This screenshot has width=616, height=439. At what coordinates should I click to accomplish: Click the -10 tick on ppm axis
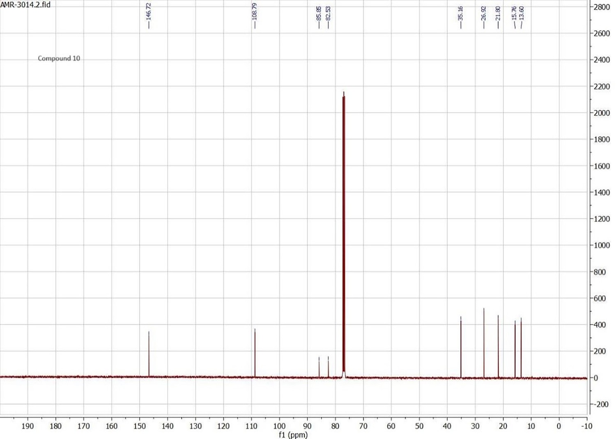pos(587,426)
